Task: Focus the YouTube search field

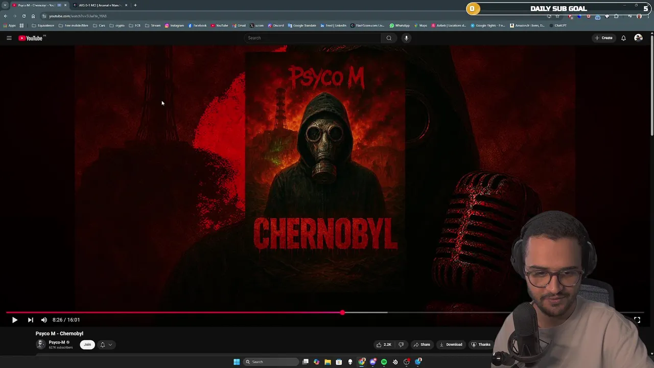Action: (313, 38)
